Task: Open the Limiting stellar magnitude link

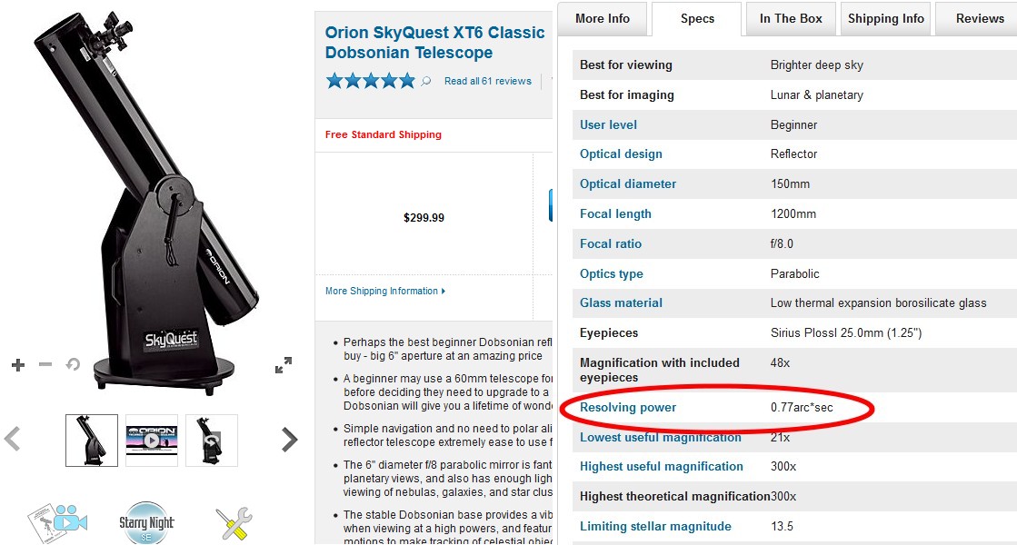Action: tap(655, 527)
